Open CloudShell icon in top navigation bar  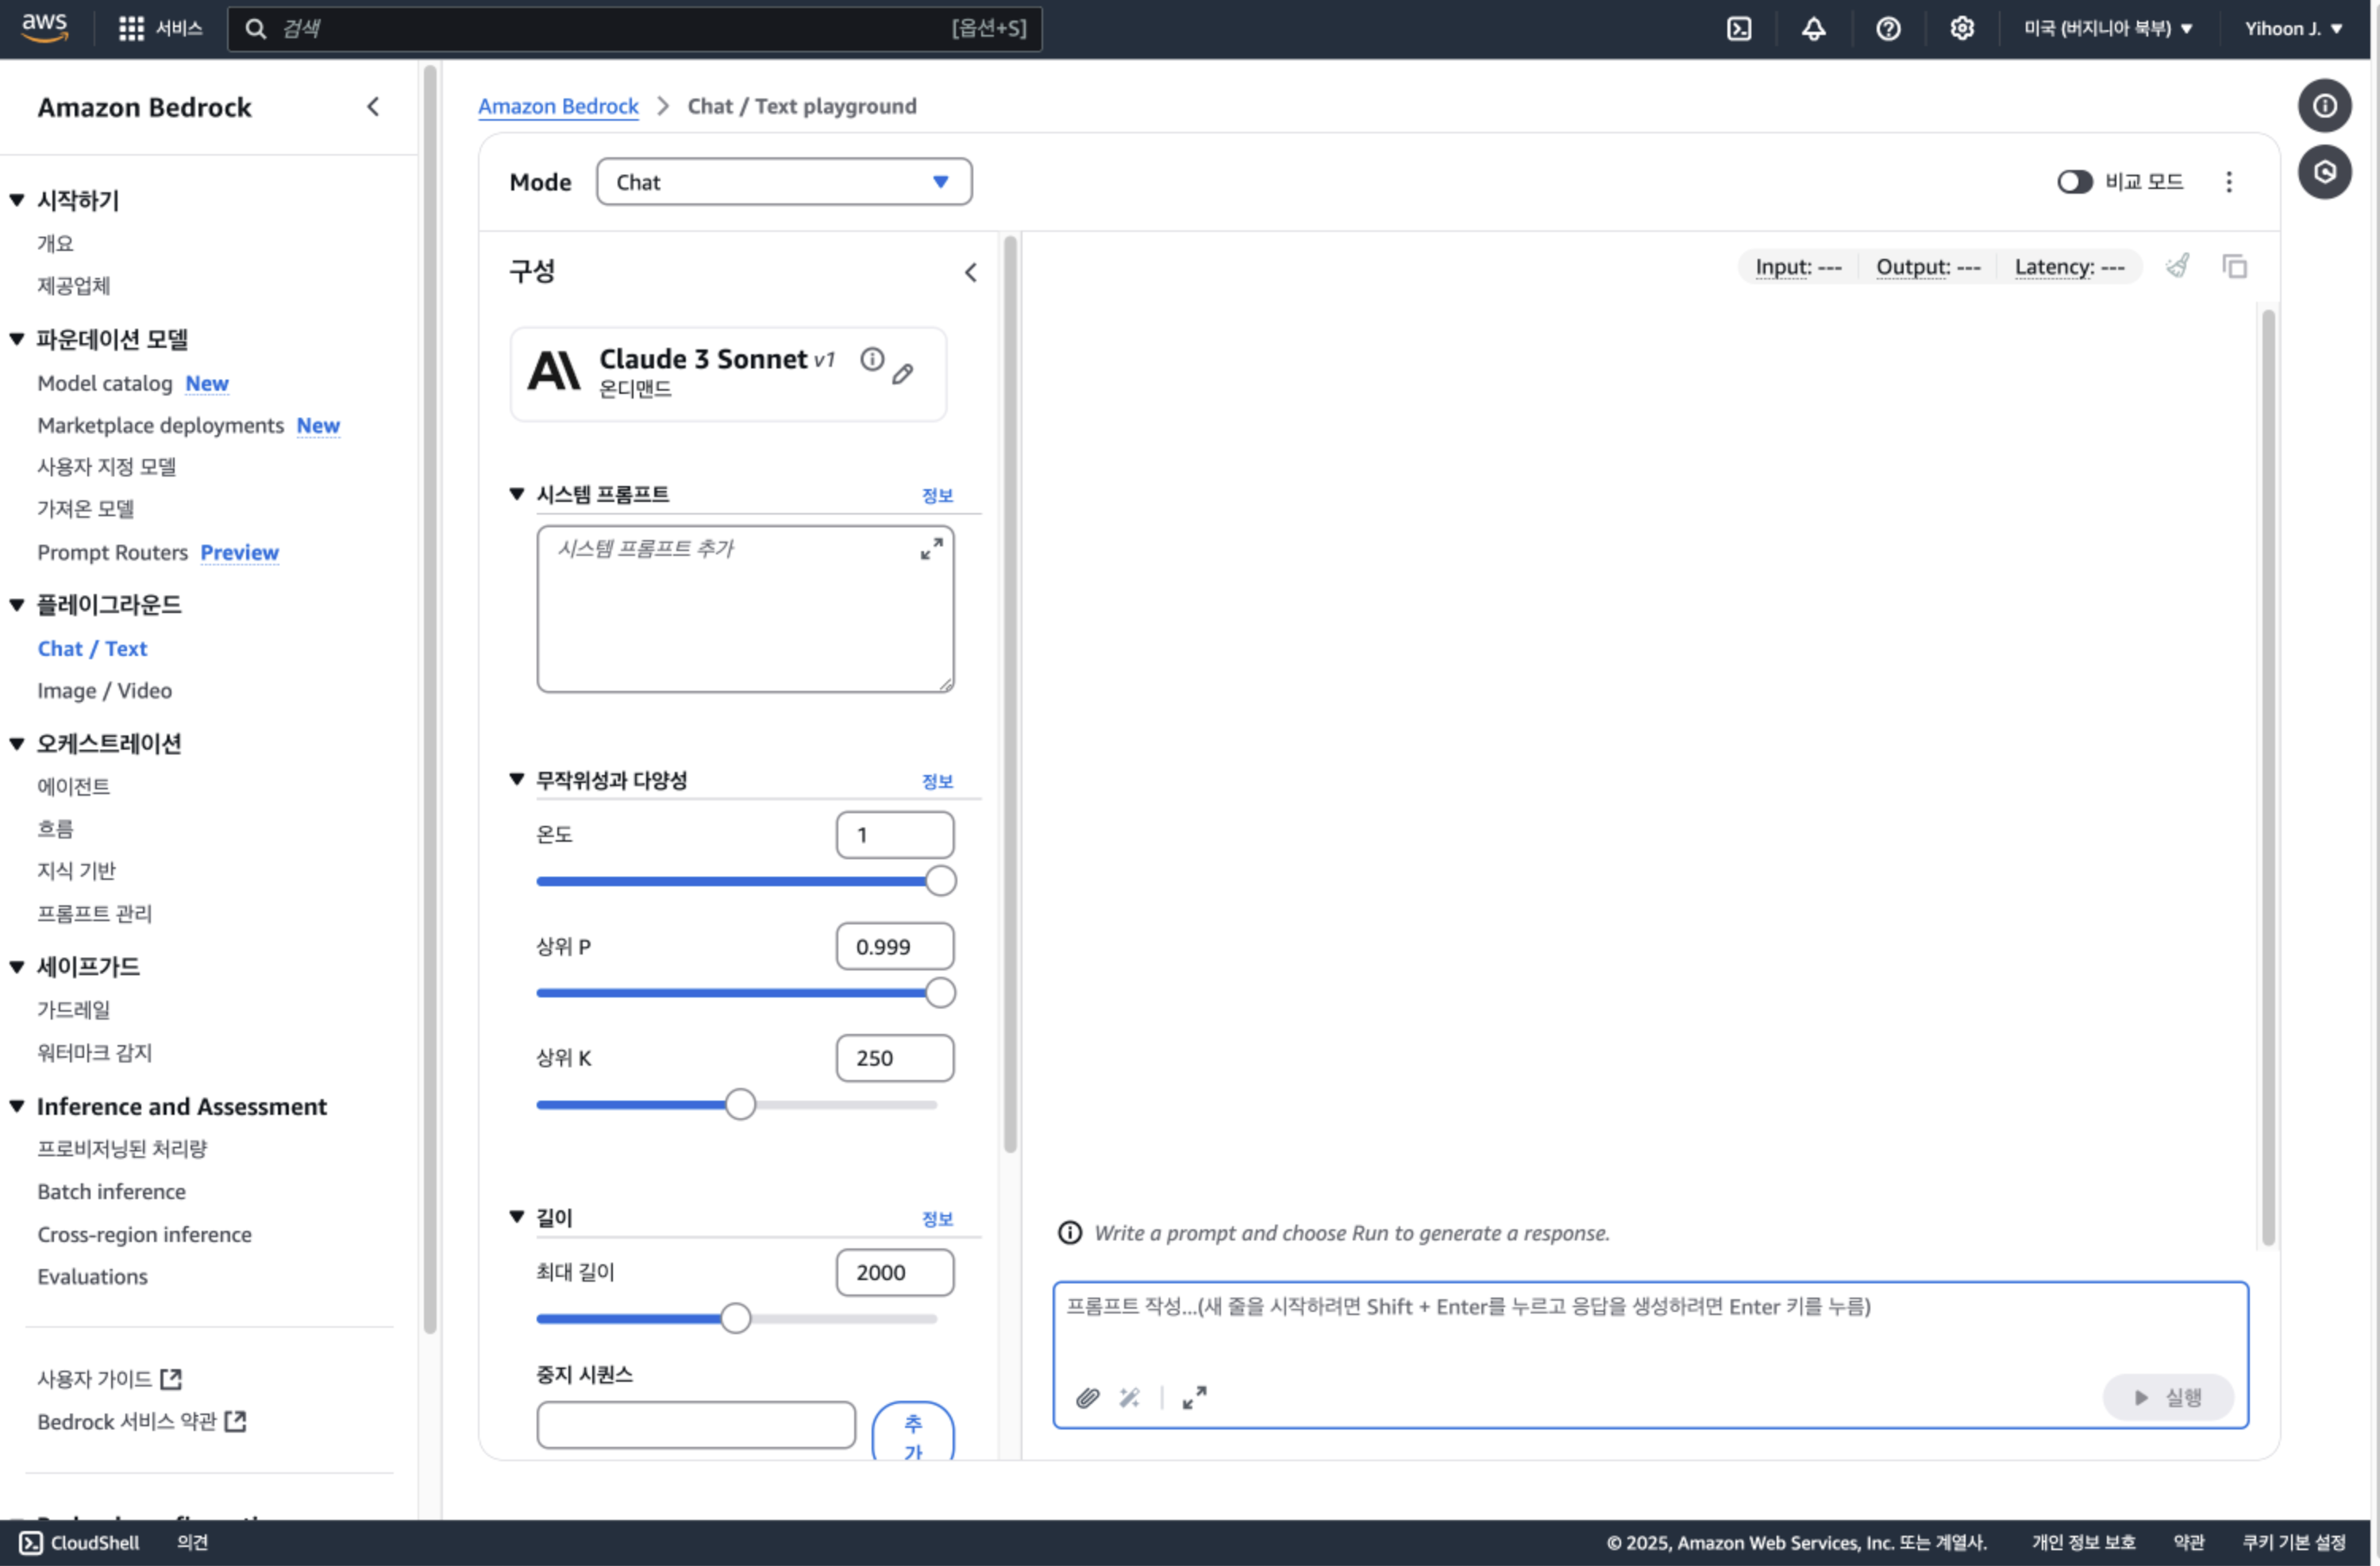(1739, 29)
